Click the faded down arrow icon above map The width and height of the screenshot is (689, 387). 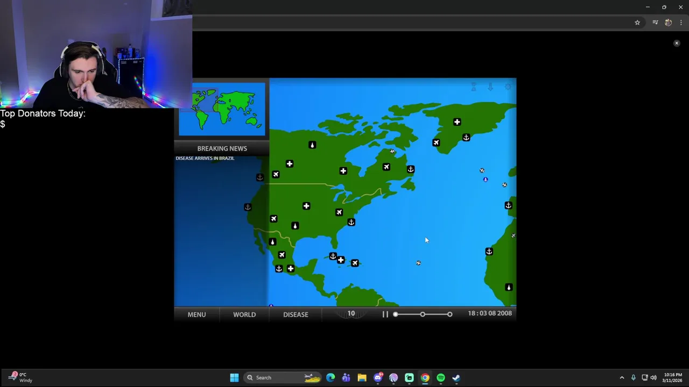490,87
